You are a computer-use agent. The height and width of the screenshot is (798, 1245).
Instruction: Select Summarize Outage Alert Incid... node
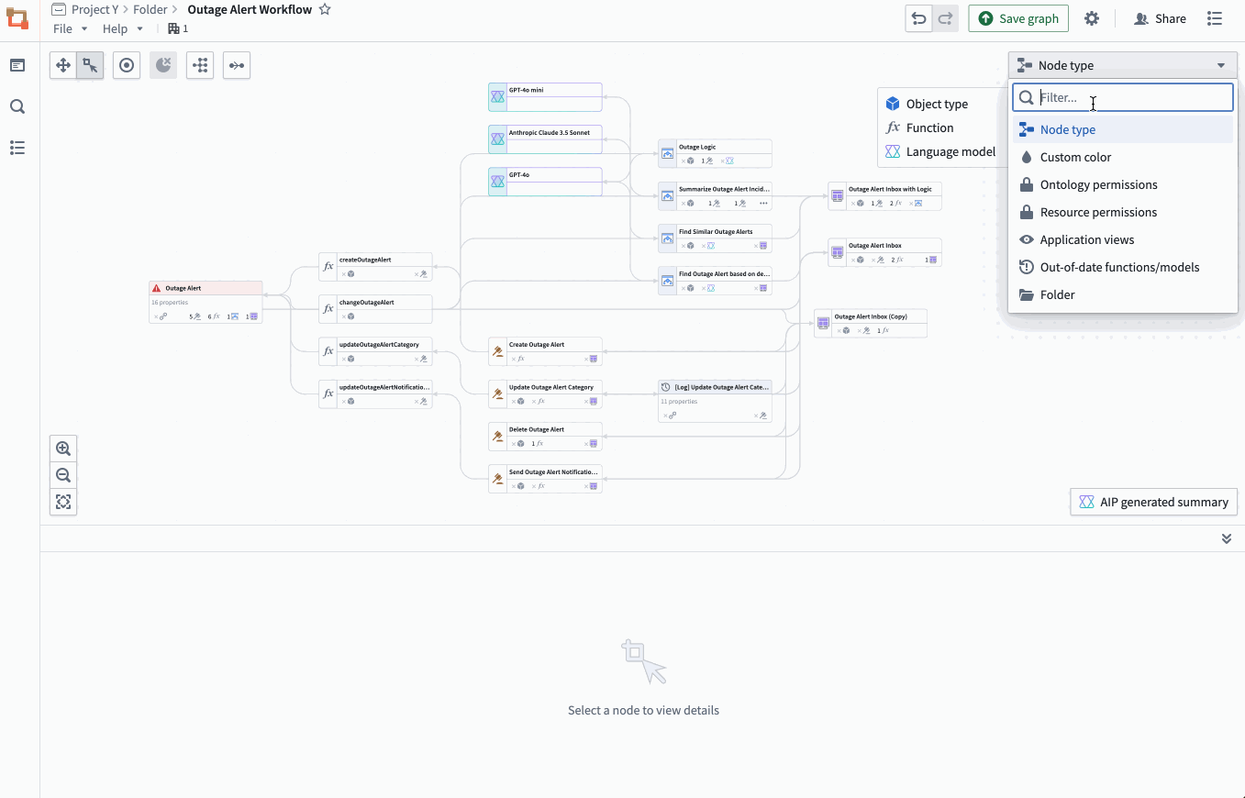click(715, 195)
